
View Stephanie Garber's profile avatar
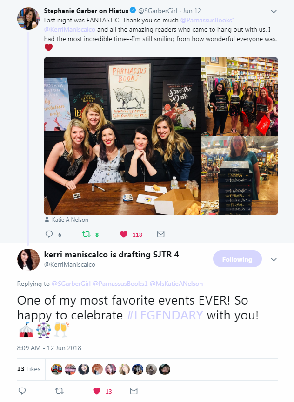28,19
